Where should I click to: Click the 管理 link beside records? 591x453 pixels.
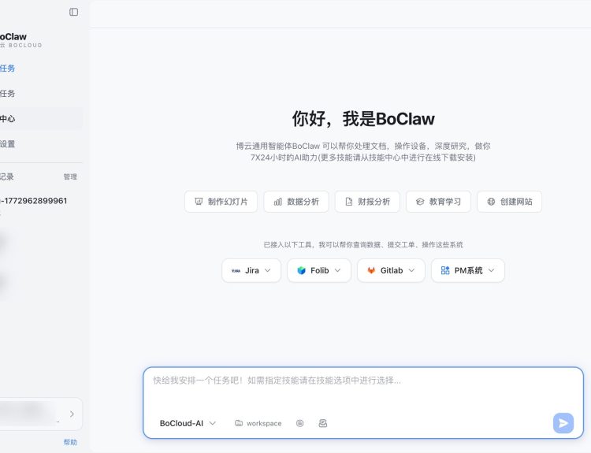coord(70,177)
